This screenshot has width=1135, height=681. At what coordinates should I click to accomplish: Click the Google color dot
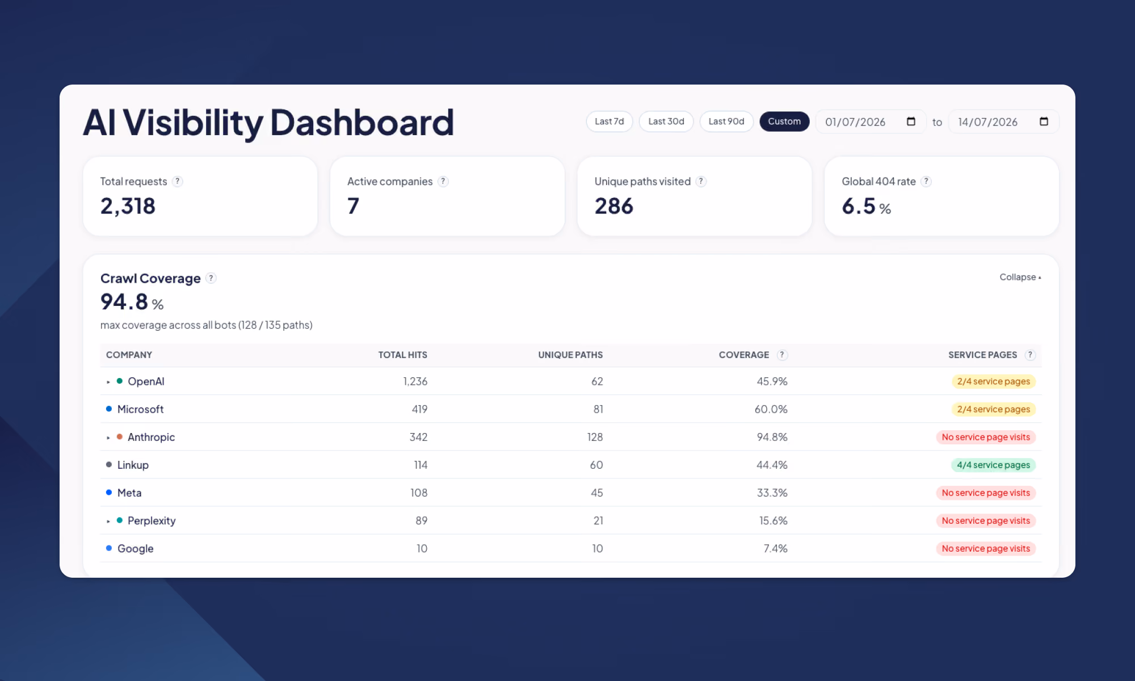(109, 548)
